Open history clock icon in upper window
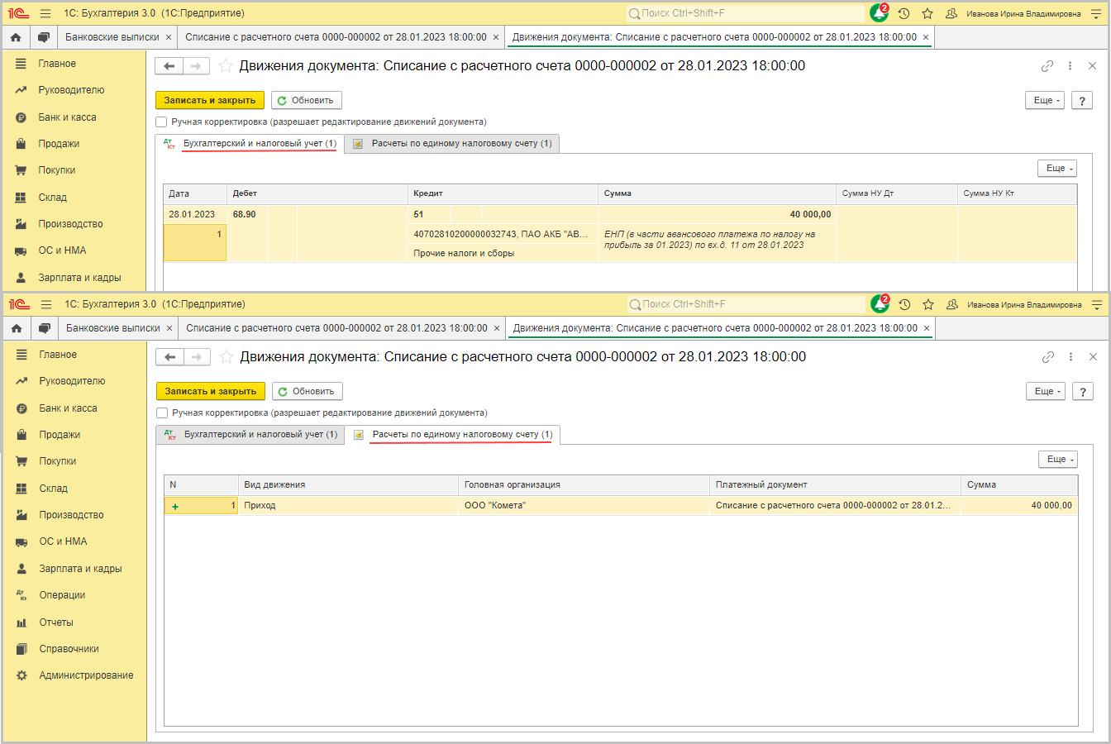The image size is (1111, 744). tap(904, 13)
